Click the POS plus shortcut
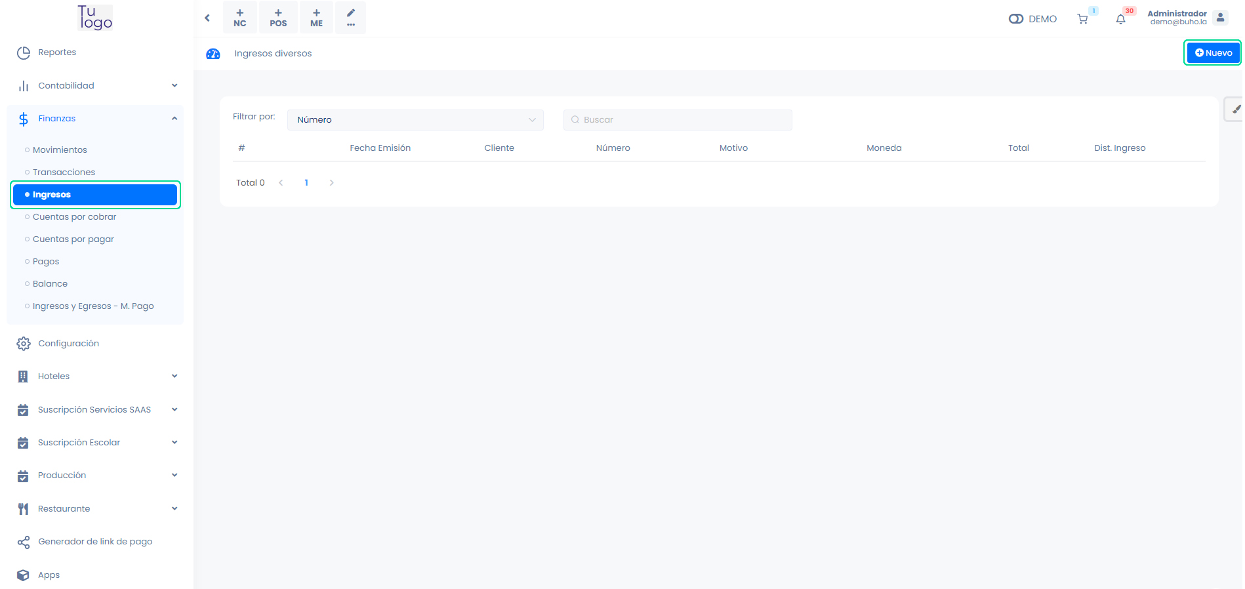The height and width of the screenshot is (589, 1245). tap(278, 18)
